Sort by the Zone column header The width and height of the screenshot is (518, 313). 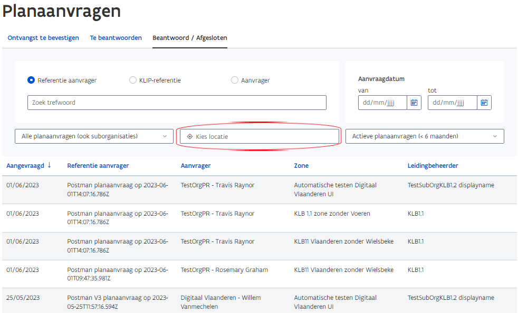tap(301, 165)
